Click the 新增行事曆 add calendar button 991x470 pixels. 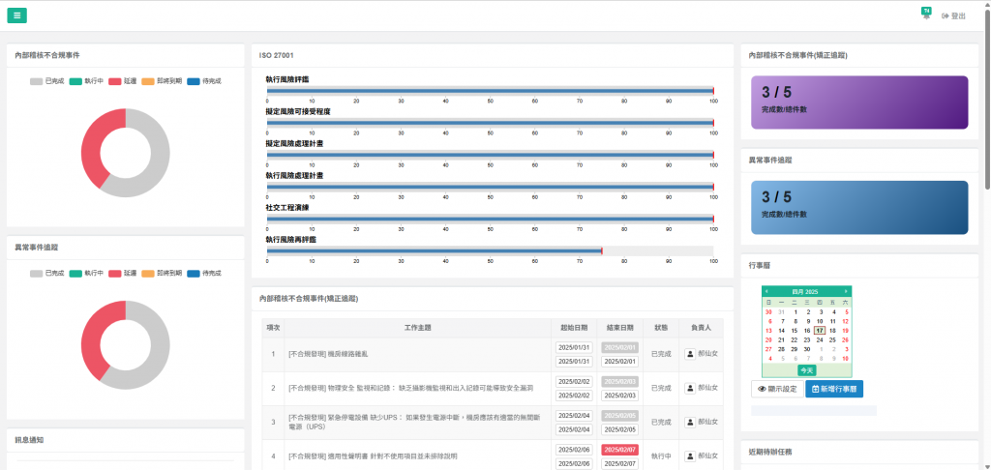click(x=834, y=389)
